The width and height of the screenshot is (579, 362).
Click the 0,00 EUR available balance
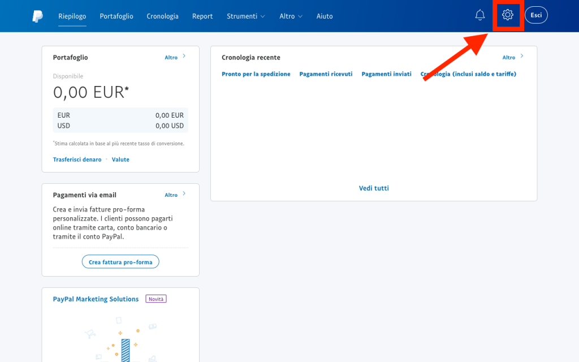point(91,92)
